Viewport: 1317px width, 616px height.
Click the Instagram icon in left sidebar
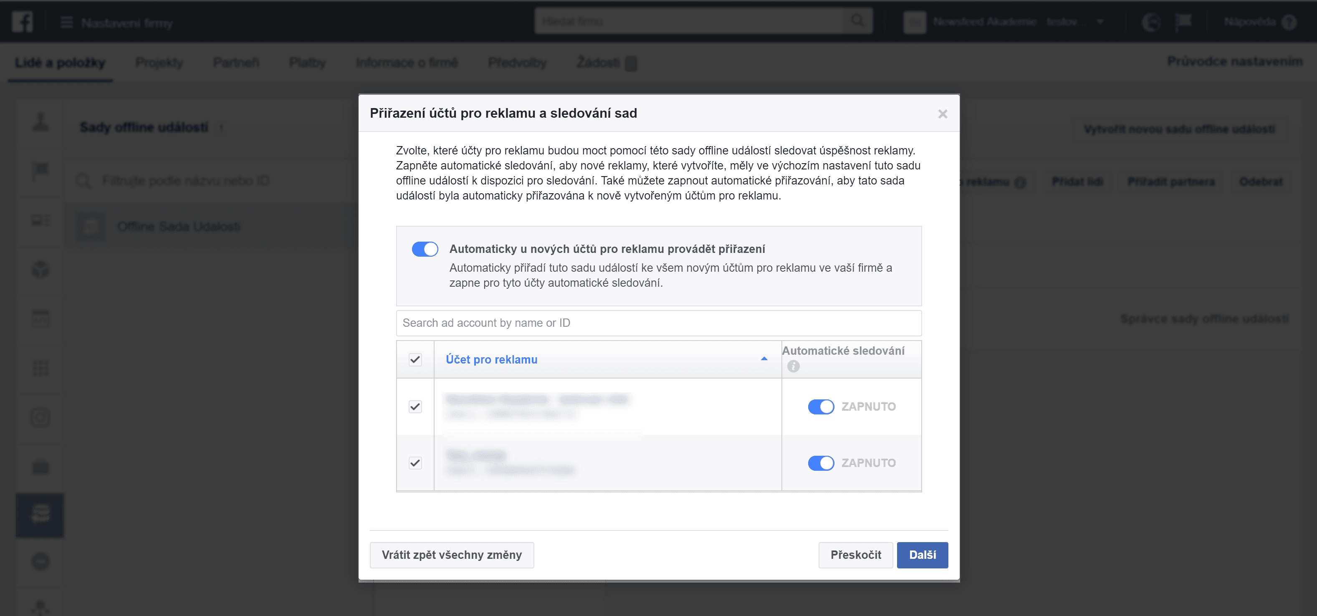coord(40,418)
